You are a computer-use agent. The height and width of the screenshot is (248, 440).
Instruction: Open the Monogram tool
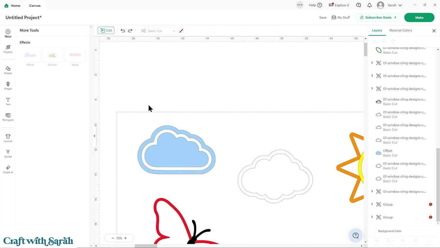[8, 117]
